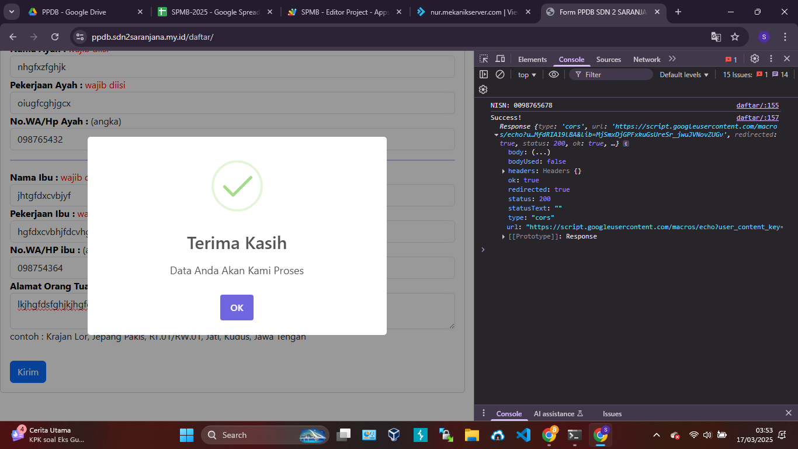Viewport: 798px width, 449px height.
Task: View site information icon in address bar
Action: [x=81, y=37]
